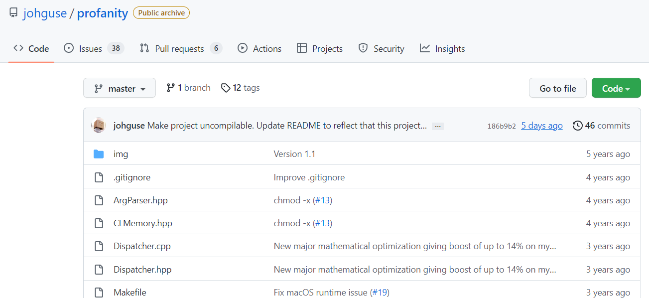Viewport: 649px width, 298px height.
Task: Click the file icon next to .gitignore
Action: click(x=99, y=177)
